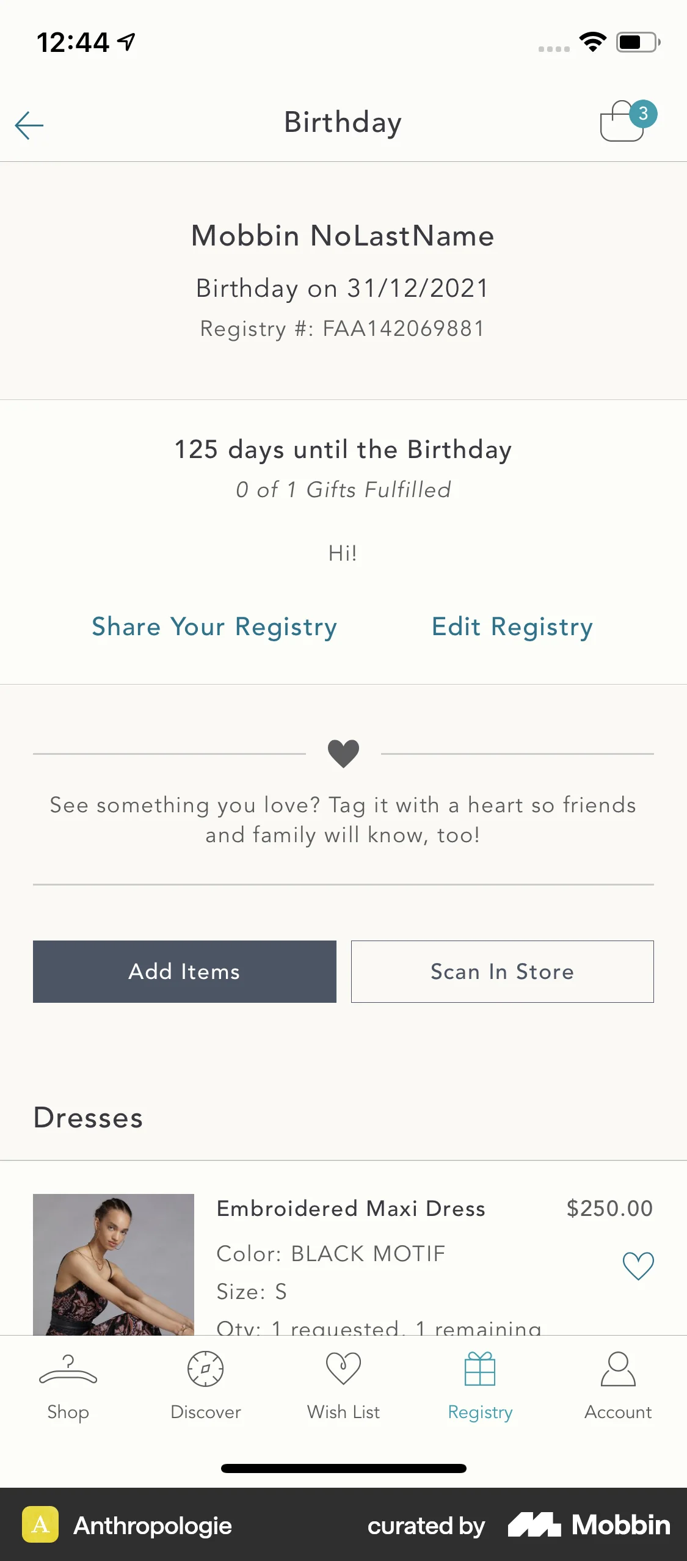Select the Registry tab
The width and height of the screenshot is (687, 1561).
pyautogui.click(x=480, y=1386)
